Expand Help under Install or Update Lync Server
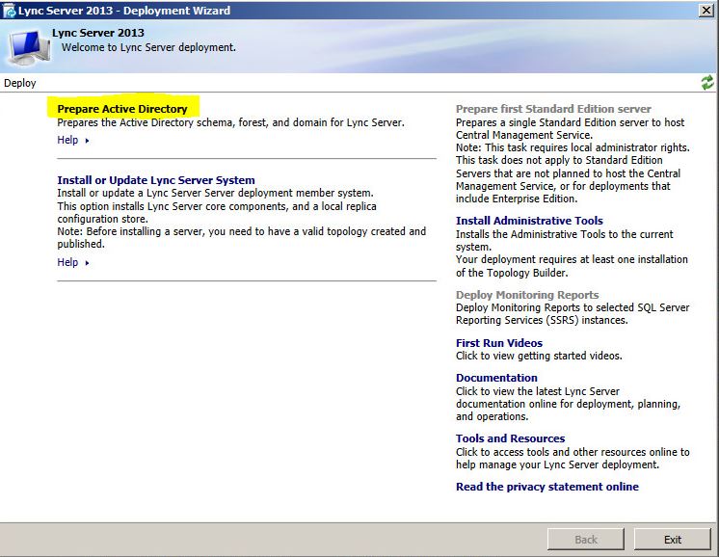The width and height of the screenshot is (719, 557). click(x=73, y=262)
